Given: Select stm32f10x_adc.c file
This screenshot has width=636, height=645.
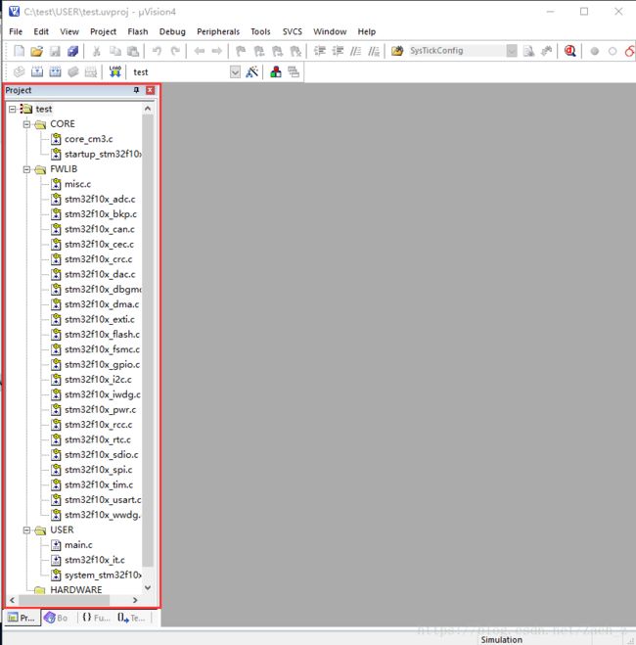Looking at the screenshot, I should pyautogui.click(x=100, y=199).
